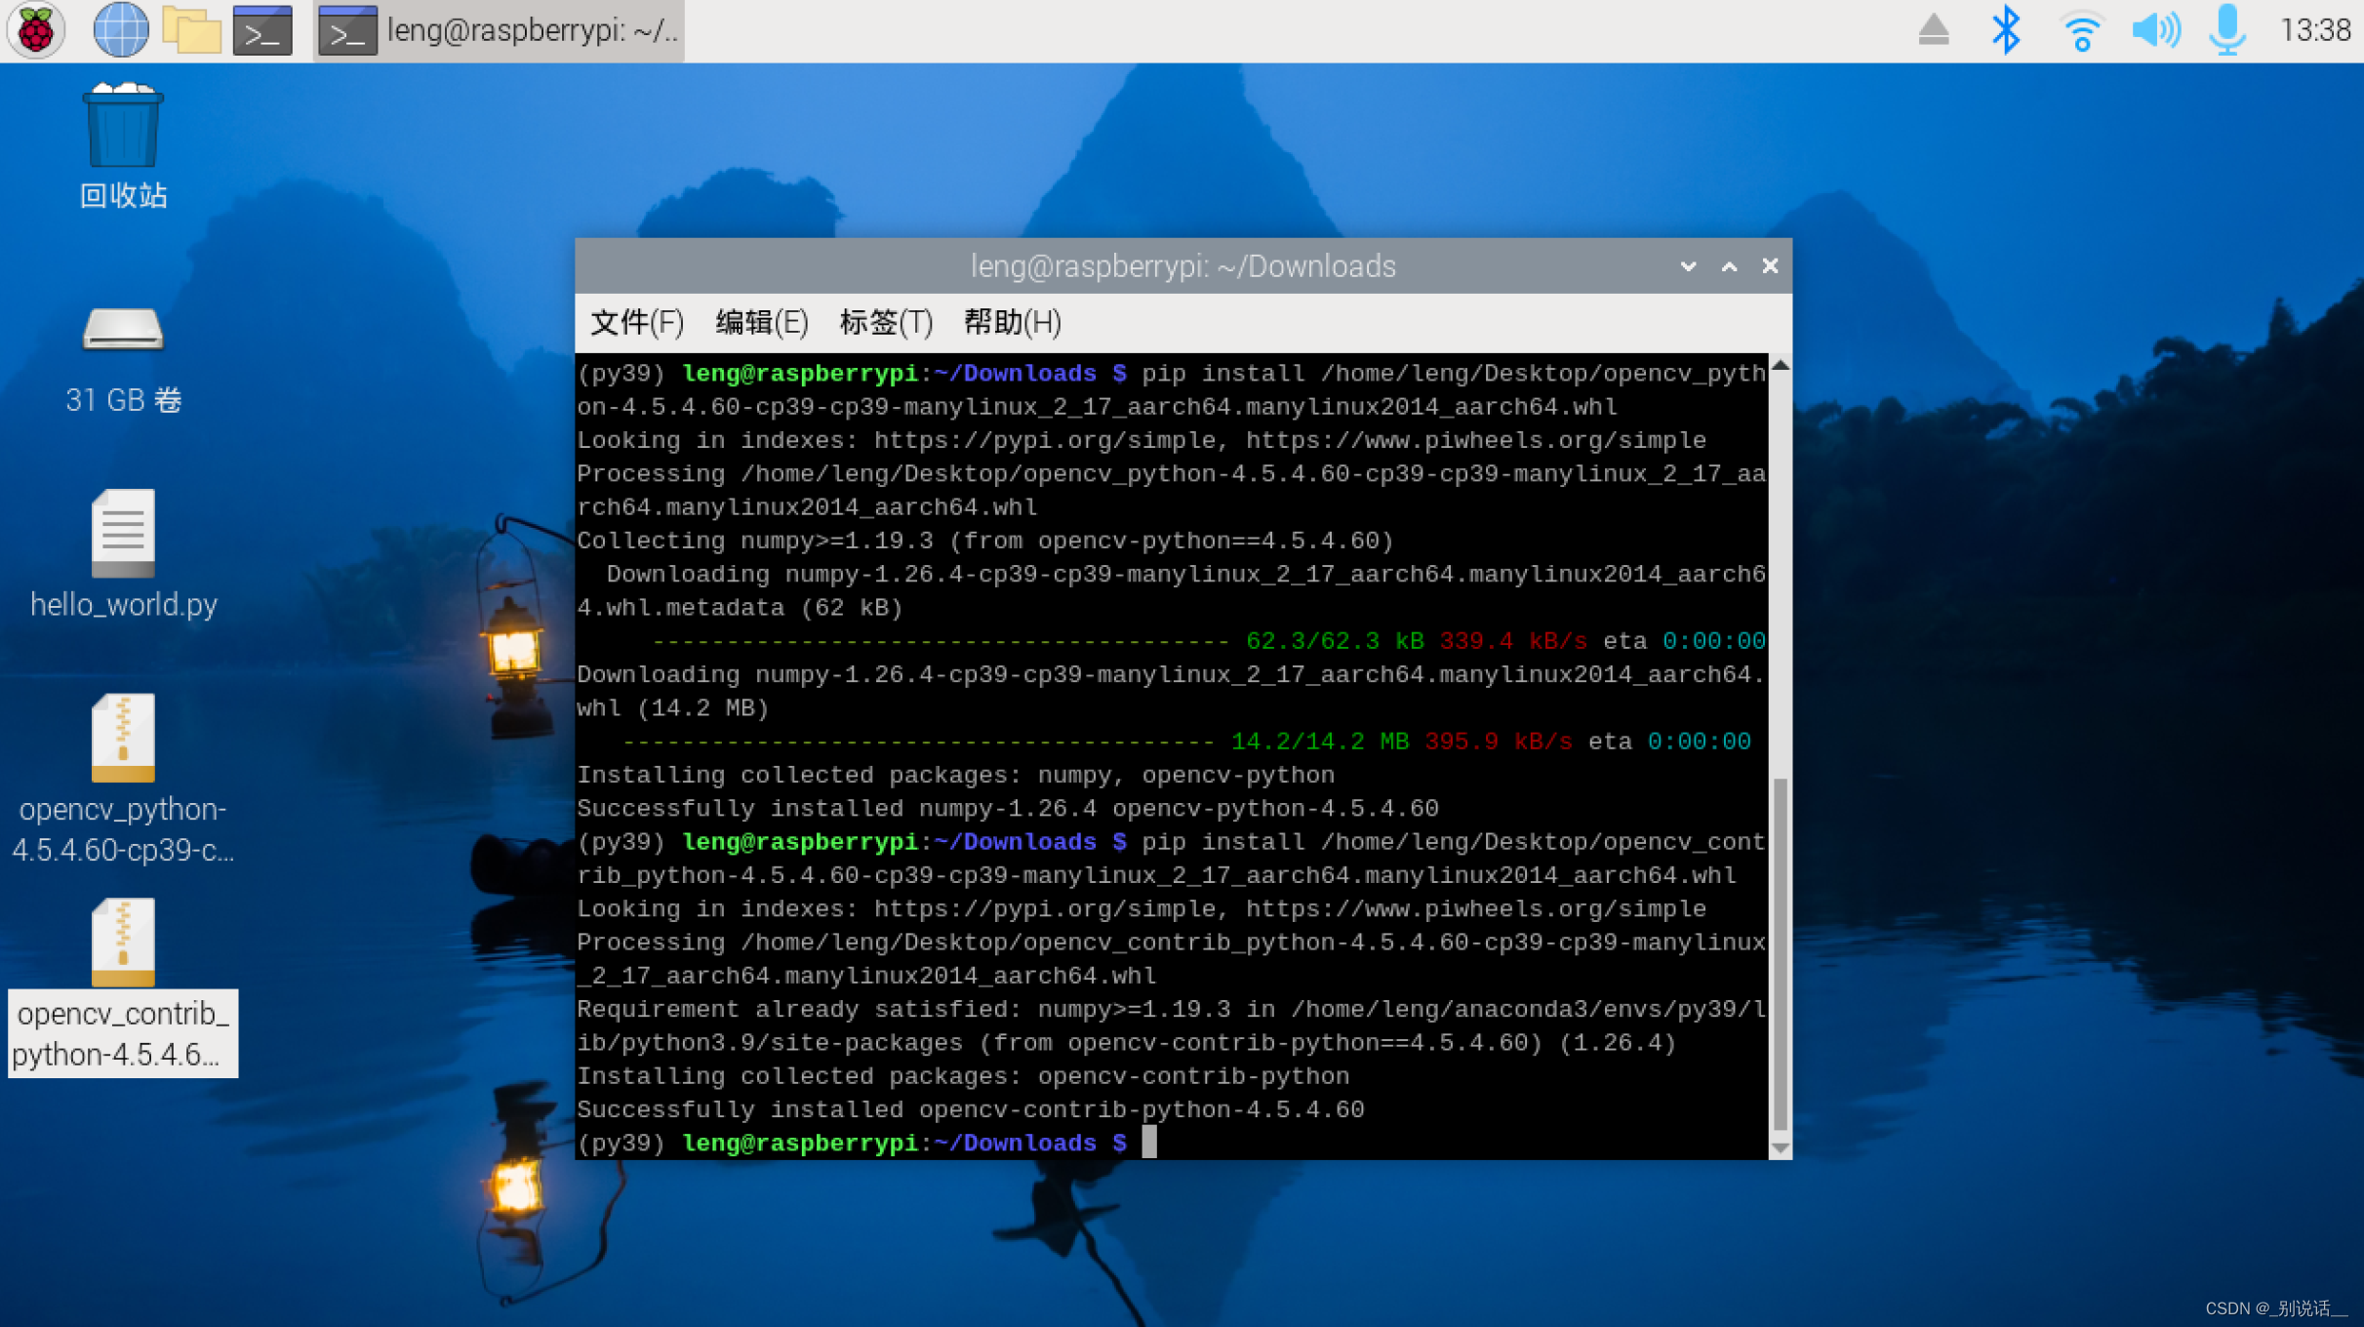The image size is (2364, 1327).
Task: Click the leng@raspberrypi taskbar window button
Action: [498, 30]
